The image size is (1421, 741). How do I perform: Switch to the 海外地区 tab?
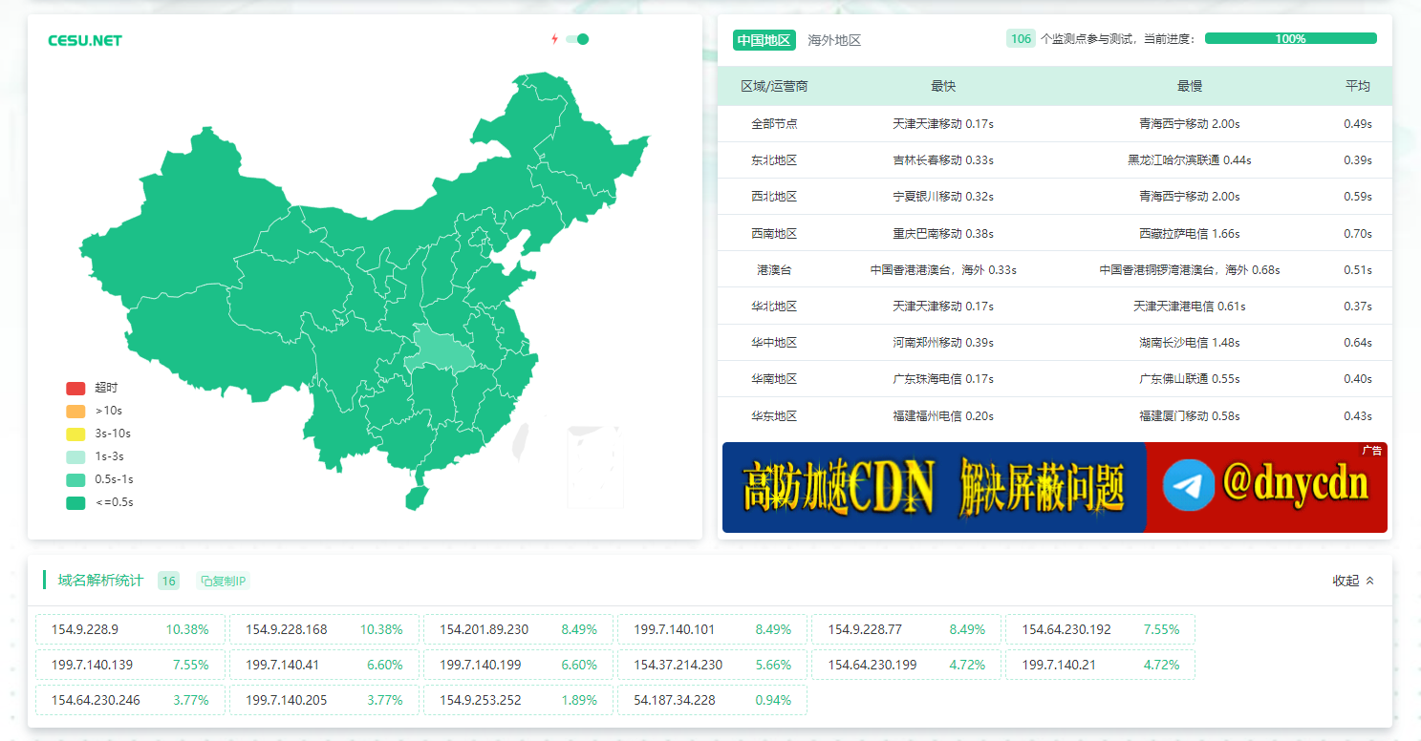(834, 40)
